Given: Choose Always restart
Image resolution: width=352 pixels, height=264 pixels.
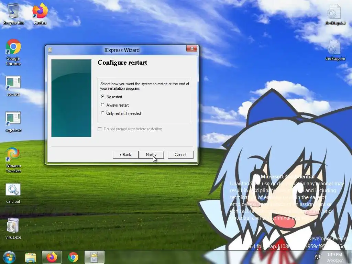Looking at the screenshot, I should pyautogui.click(x=115, y=105).
